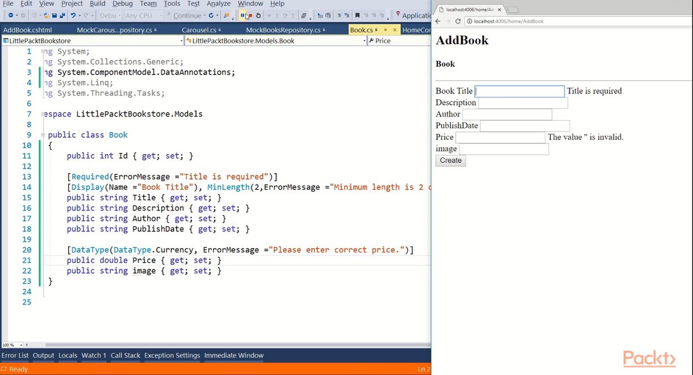
Task: Open the Build menu
Action: (x=98, y=3)
